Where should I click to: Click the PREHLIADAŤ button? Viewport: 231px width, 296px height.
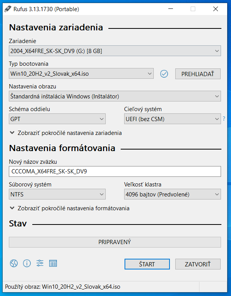tap(198, 74)
